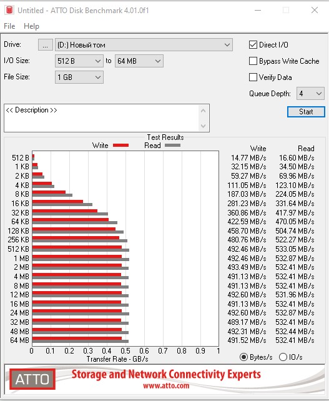Maximize the ATTO Disk Benchmark window
The height and width of the screenshot is (401, 329).
pyautogui.click(x=286, y=10)
